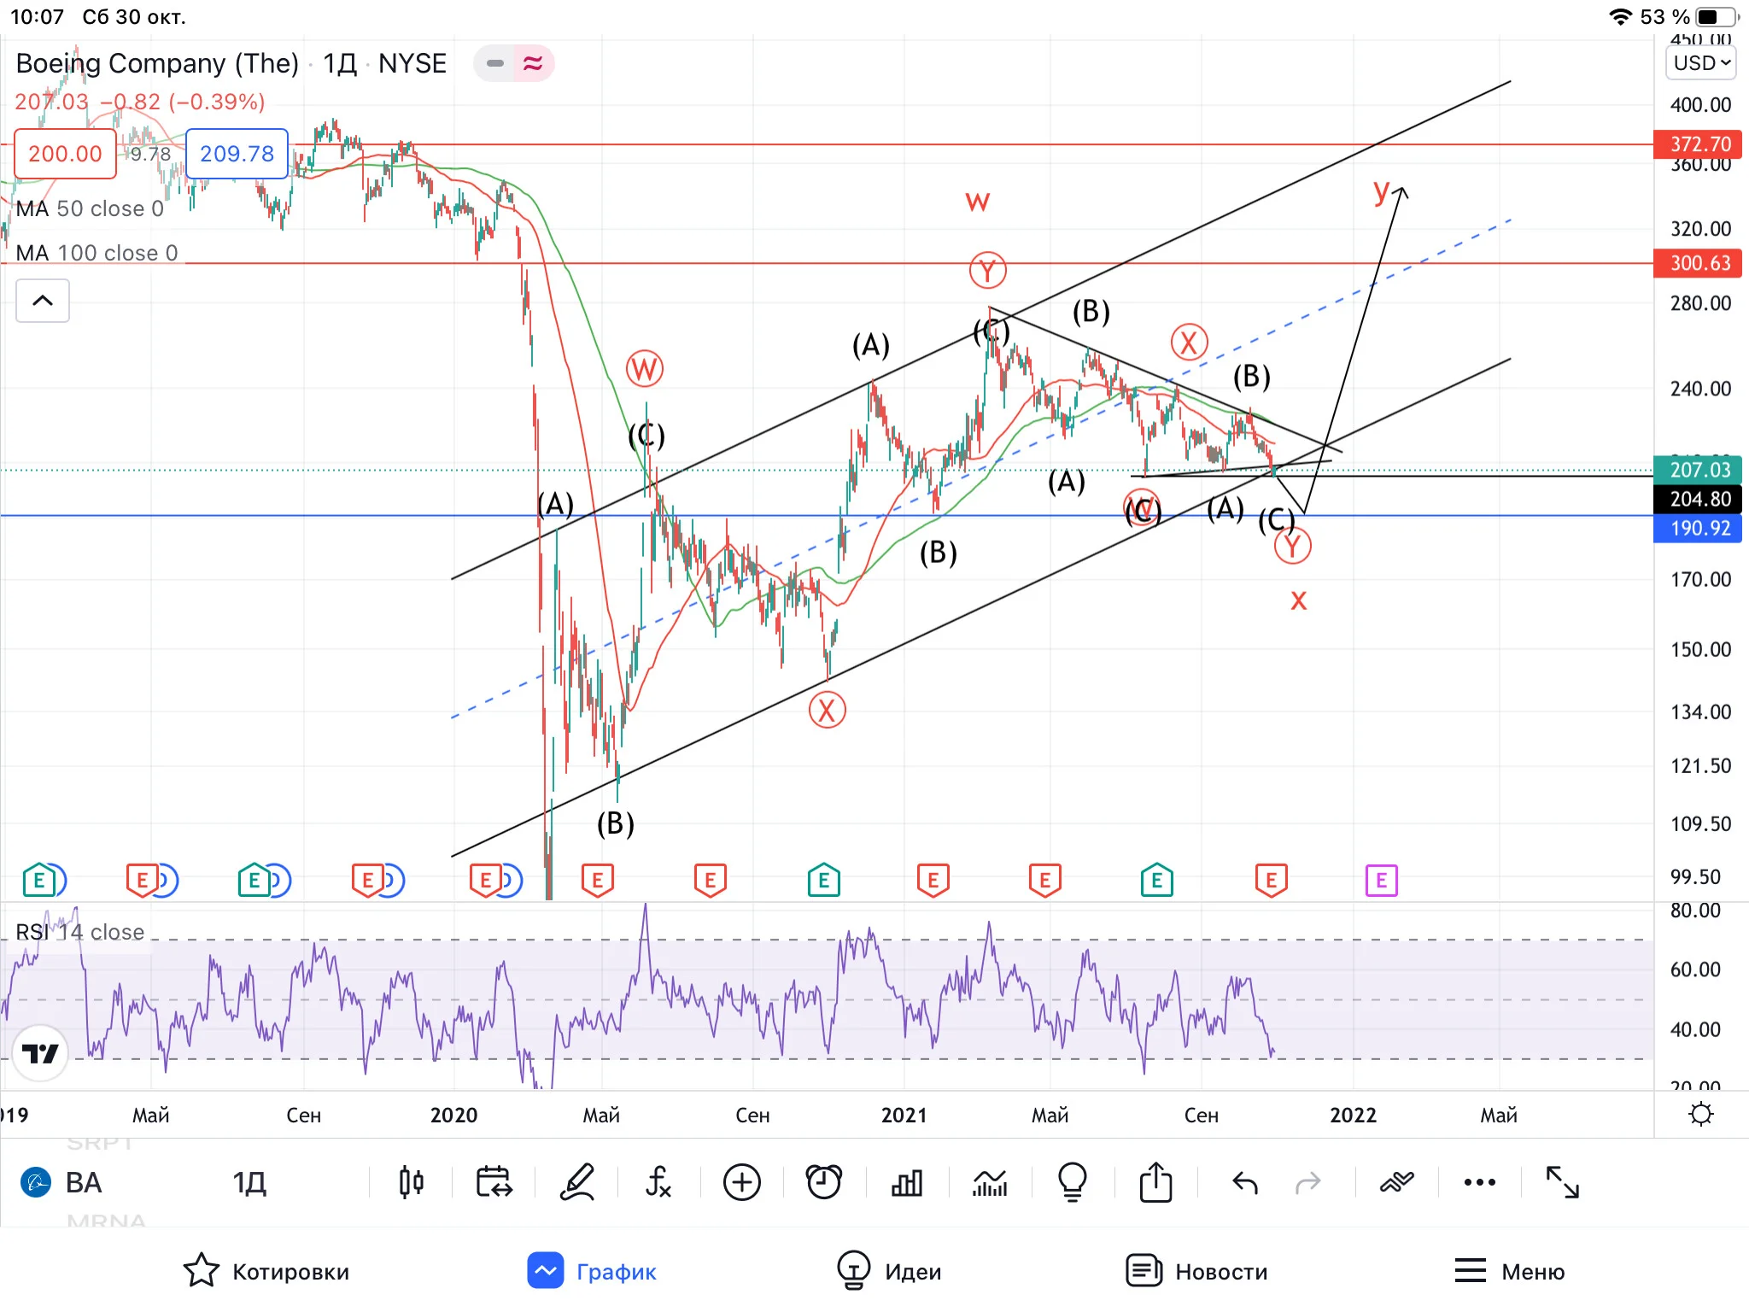Viewport: 1749px width, 1312px height.
Task: Switch to the Новости tab
Action: point(1196,1271)
